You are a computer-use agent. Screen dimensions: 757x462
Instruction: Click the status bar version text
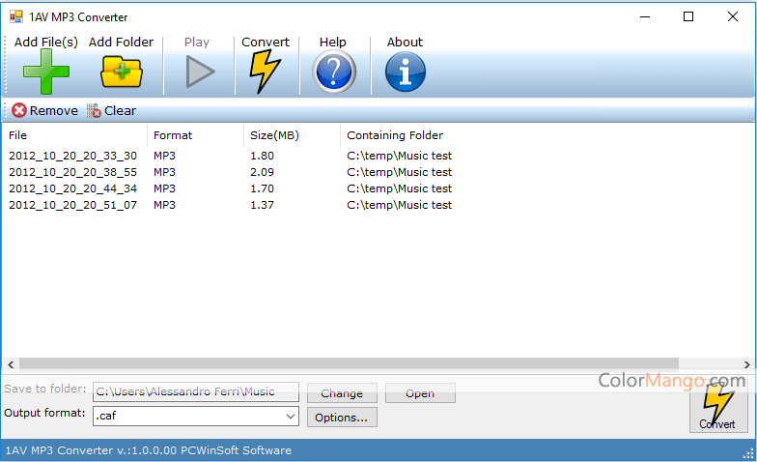(x=149, y=450)
